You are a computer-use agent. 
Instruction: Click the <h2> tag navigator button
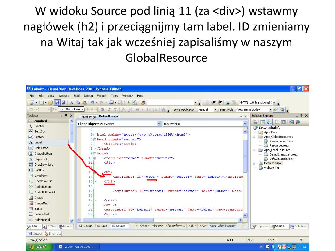tap(203, 226)
